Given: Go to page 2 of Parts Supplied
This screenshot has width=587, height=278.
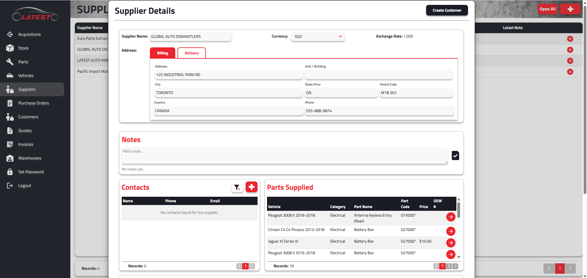Looking at the screenshot, I should click(x=449, y=266).
